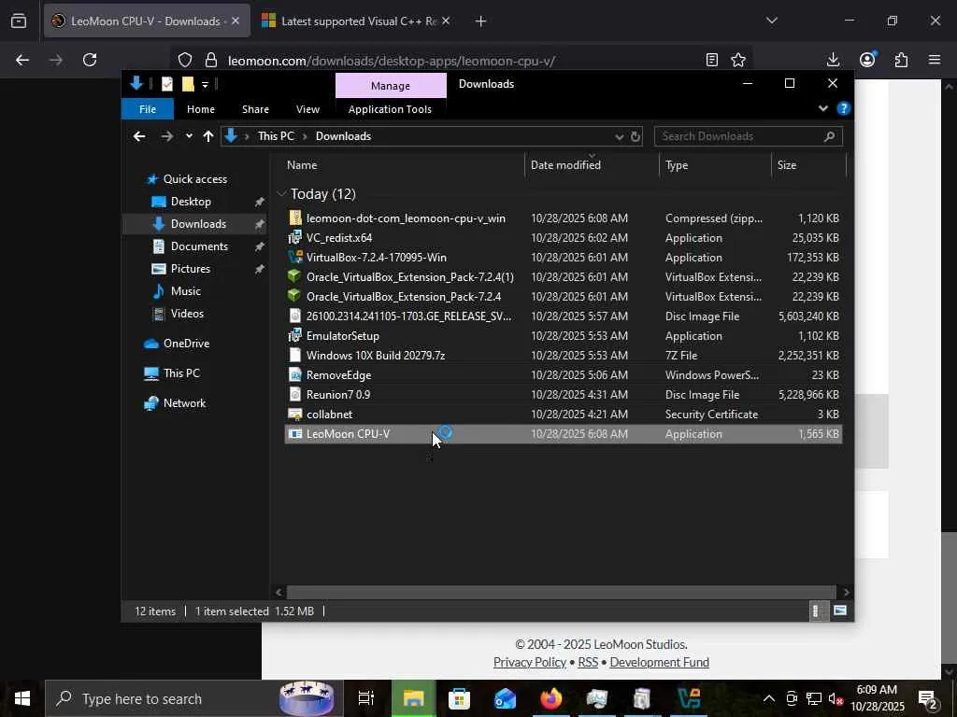957x717 pixels.
Task: Click the search magnifier in Explorer
Action: (829, 136)
